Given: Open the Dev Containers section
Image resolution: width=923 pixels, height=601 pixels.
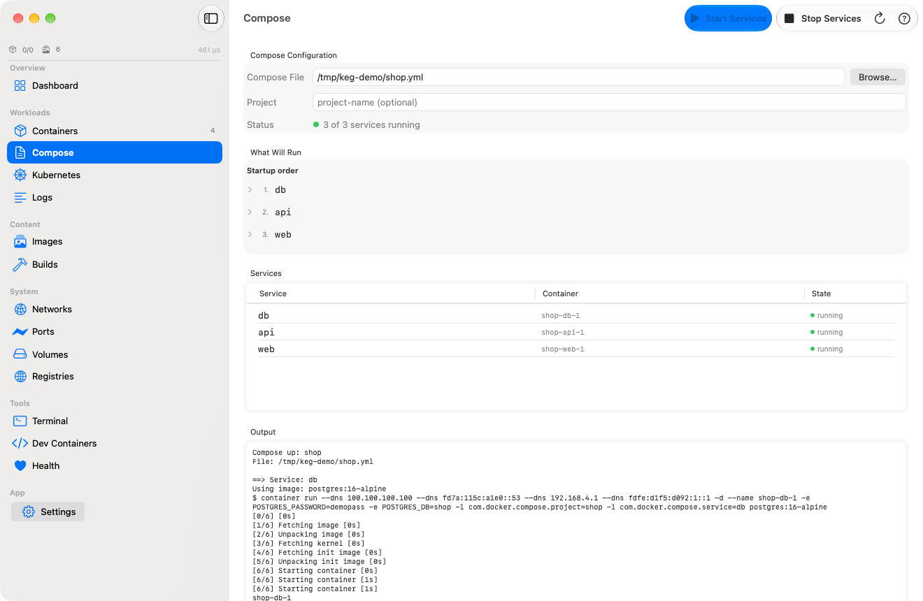Looking at the screenshot, I should [115, 443].
